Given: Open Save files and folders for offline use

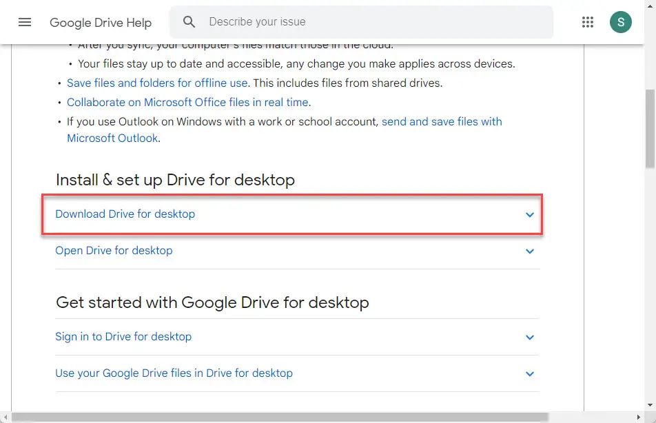Looking at the screenshot, I should [157, 83].
